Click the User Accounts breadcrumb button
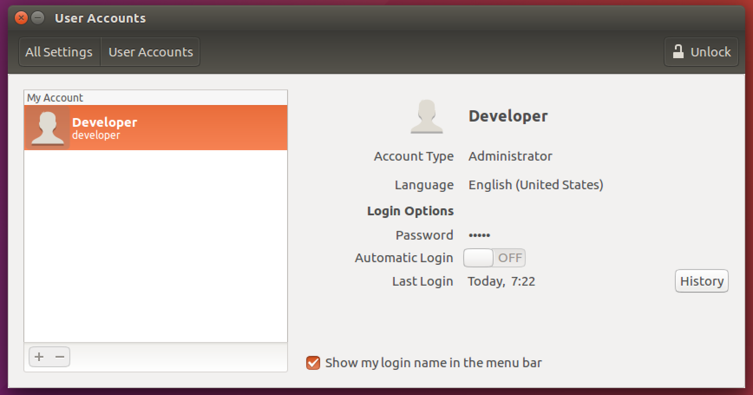 (x=151, y=52)
